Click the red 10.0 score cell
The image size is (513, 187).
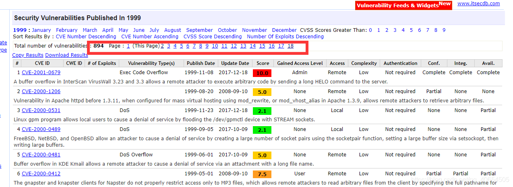[x=262, y=73]
